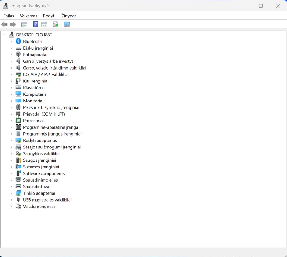The image size is (287, 257).
Task: Open the Failas menu
Action: pyautogui.click(x=9, y=16)
